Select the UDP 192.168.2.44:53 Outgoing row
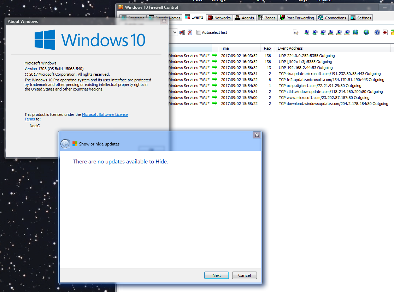This screenshot has height=292, width=394. [x=281, y=68]
